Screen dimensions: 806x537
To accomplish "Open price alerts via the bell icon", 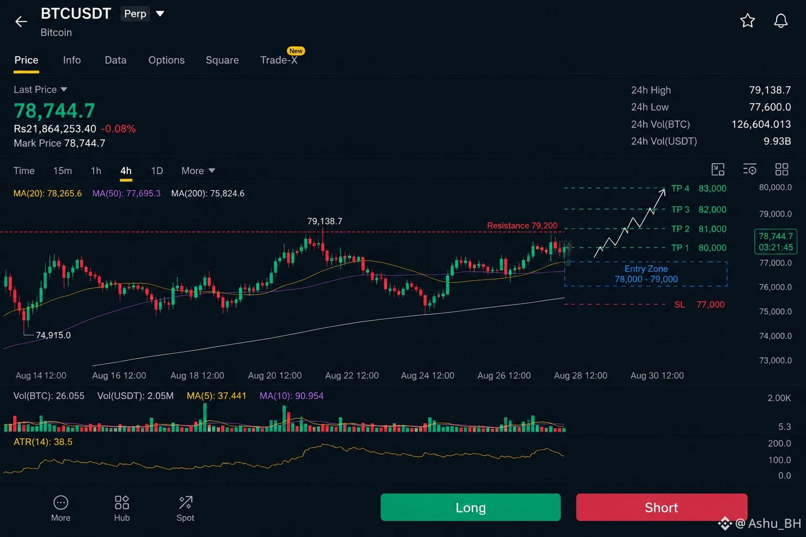I will point(781,21).
